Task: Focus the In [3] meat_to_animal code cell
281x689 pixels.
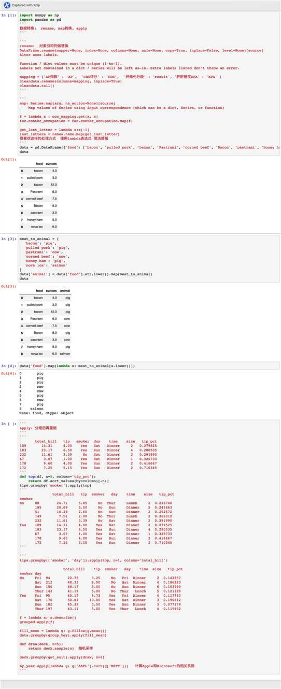Action: (149, 259)
